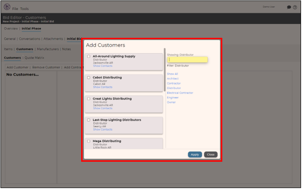Click Remove Customer in background toolbar
The height and width of the screenshot is (189, 302).
(x=46, y=67)
